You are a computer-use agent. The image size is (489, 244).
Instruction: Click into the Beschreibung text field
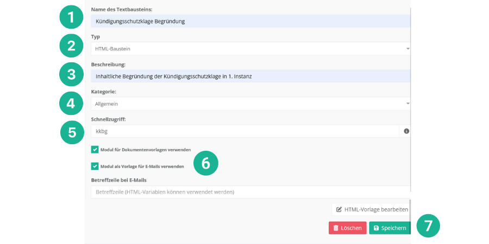coord(250,76)
